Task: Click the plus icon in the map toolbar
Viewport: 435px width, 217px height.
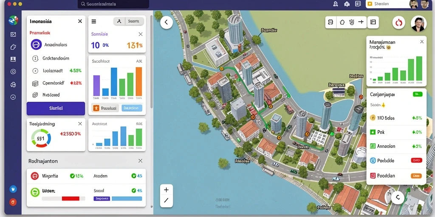Action: (361, 22)
